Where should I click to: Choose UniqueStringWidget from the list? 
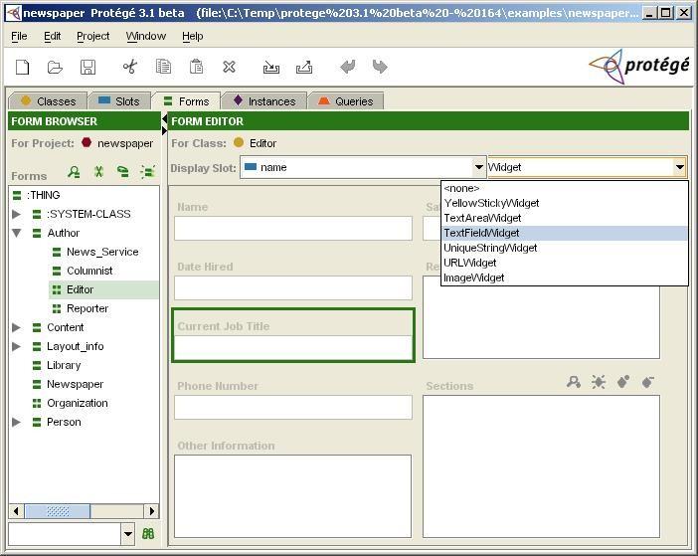[x=565, y=248]
